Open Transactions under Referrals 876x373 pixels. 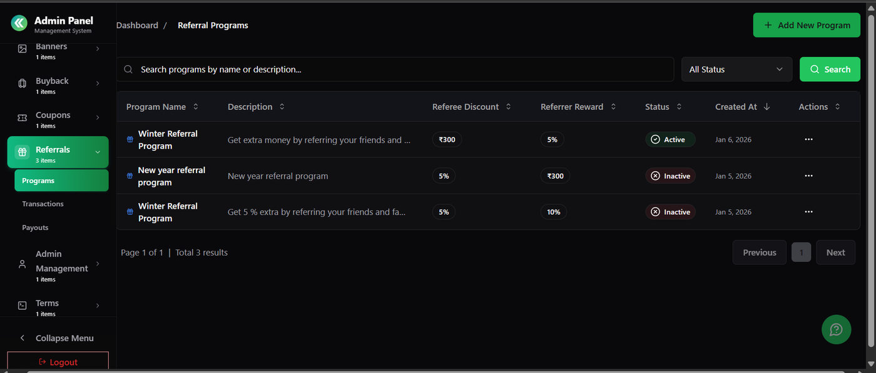pos(43,204)
